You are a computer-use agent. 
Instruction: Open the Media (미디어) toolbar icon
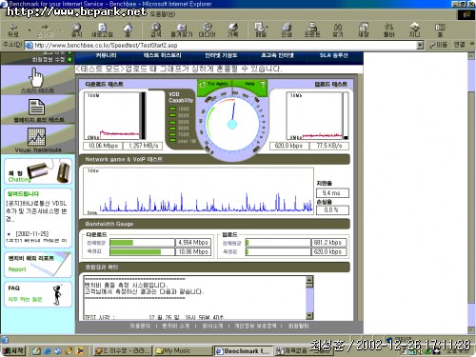click(x=207, y=30)
